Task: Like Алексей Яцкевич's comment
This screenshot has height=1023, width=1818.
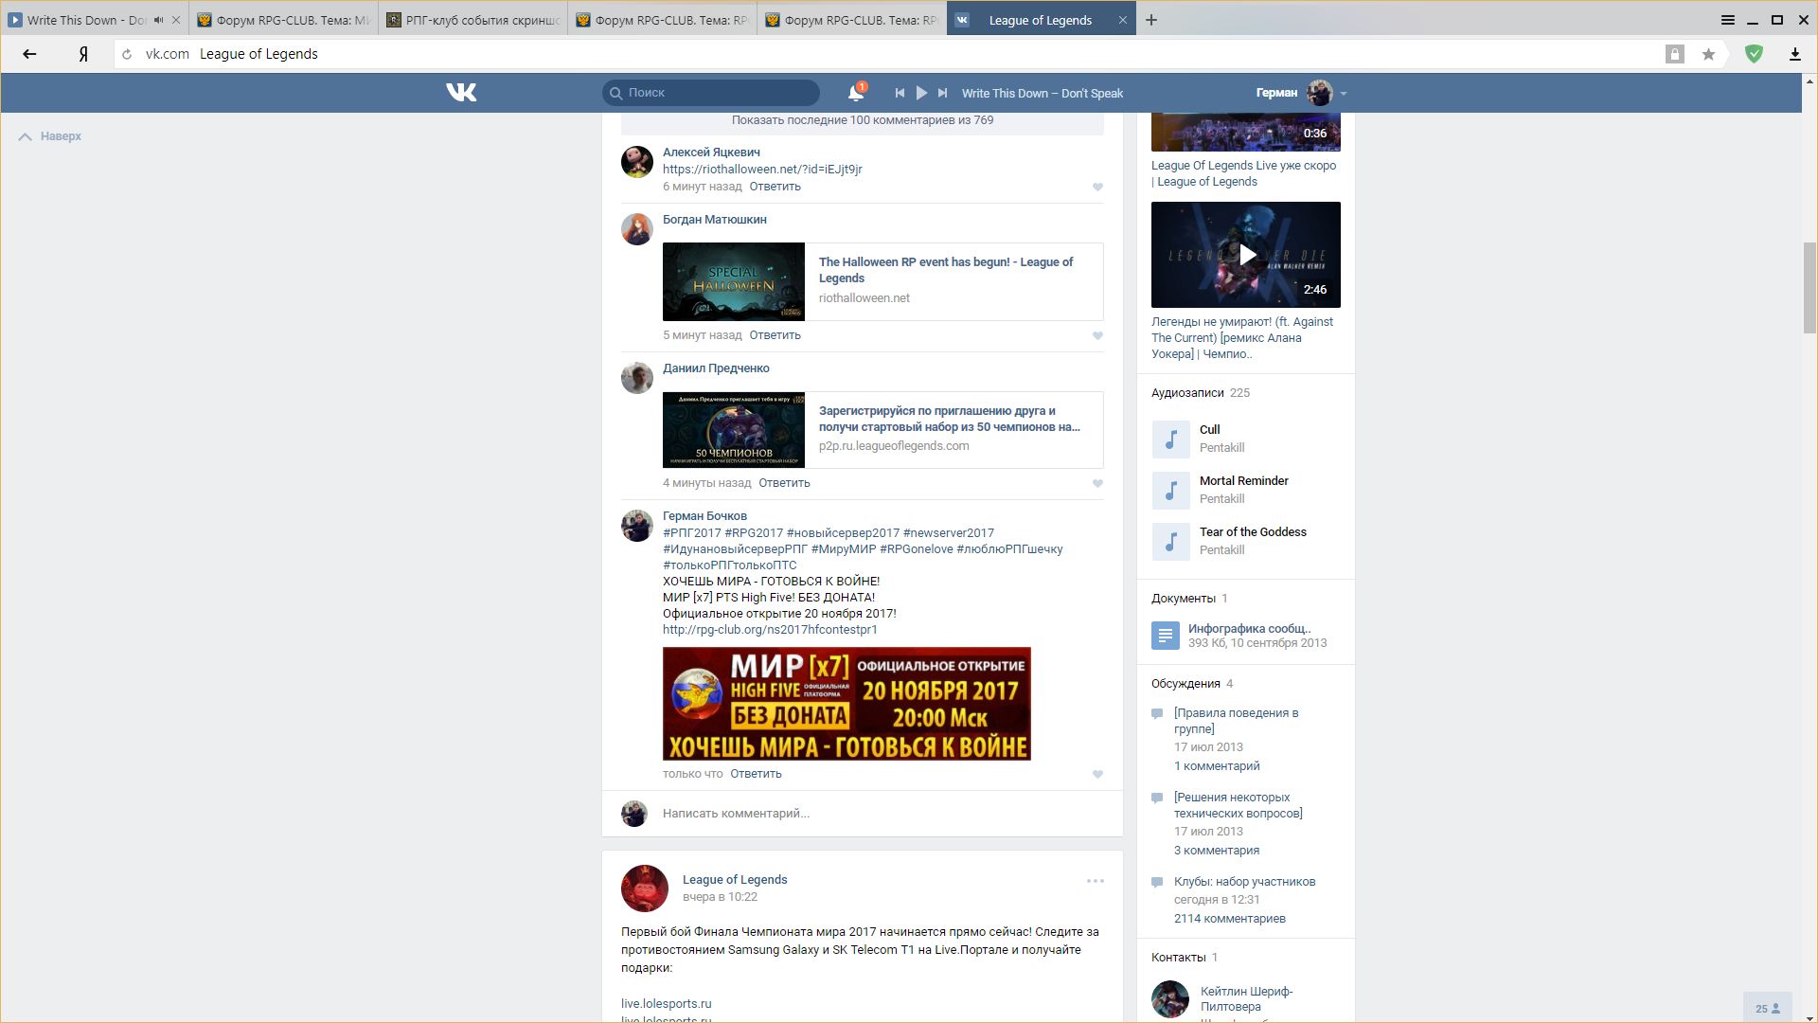Action: [x=1097, y=187]
